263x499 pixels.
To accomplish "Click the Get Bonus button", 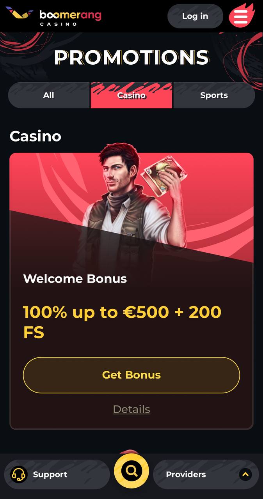I will (x=131, y=375).
